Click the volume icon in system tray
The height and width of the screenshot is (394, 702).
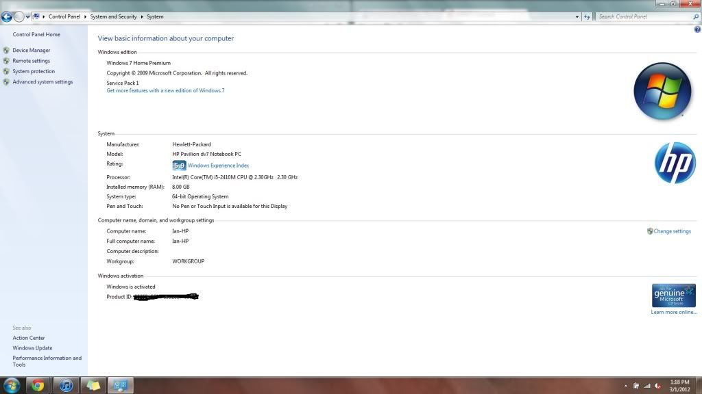(657, 386)
